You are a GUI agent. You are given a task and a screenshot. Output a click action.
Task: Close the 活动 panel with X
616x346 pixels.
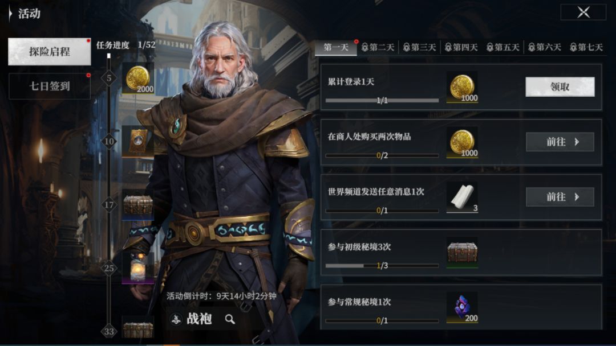coord(583,12)
